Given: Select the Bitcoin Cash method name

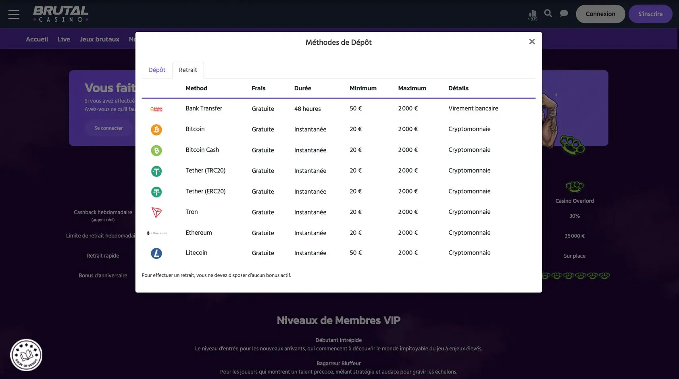Looking at the screenshot, I should (x=202, y=150).
